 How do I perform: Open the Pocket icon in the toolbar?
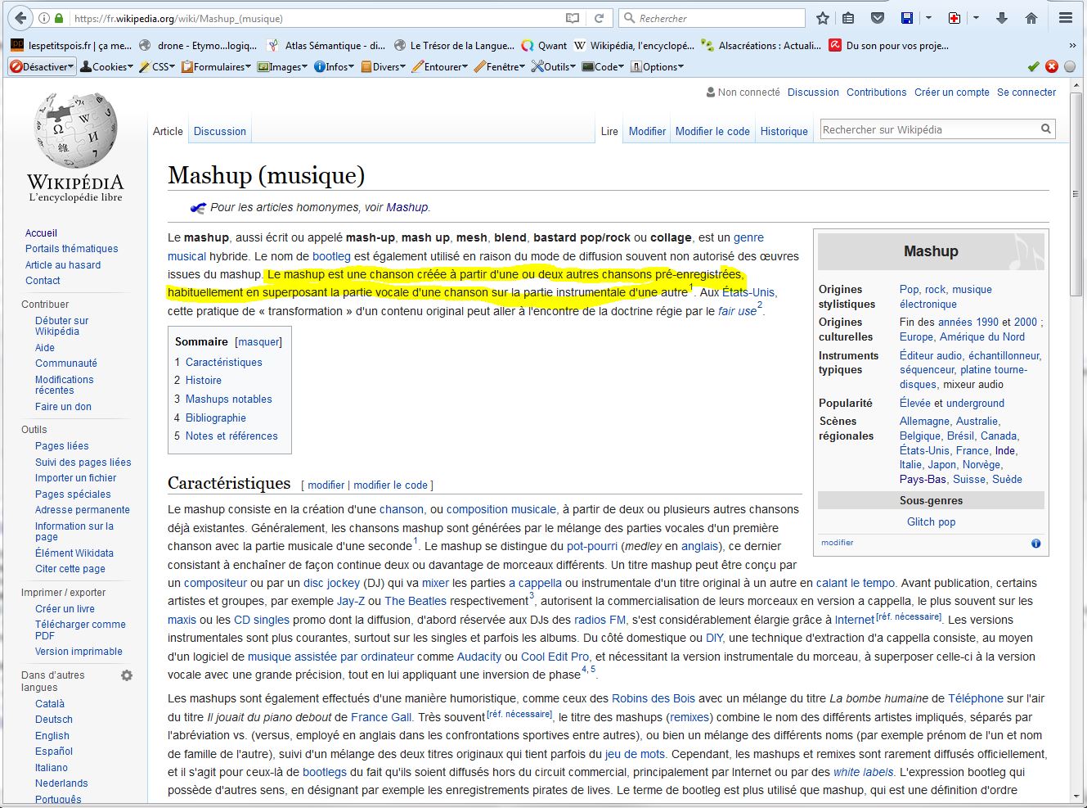[878, 18]
